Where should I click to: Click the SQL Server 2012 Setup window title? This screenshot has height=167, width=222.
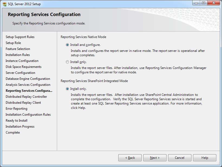coord(24,4)
